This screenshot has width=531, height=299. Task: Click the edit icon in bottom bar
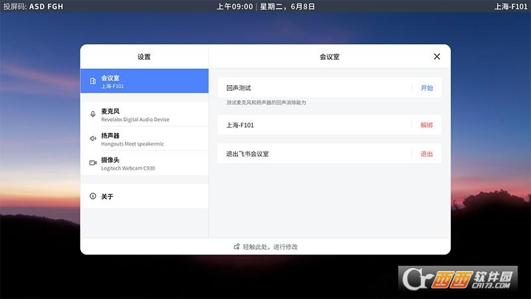236,247
